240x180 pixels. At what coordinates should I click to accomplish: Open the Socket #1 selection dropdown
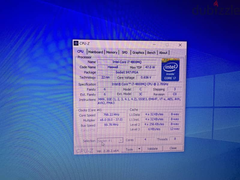[x=110, y=140]
